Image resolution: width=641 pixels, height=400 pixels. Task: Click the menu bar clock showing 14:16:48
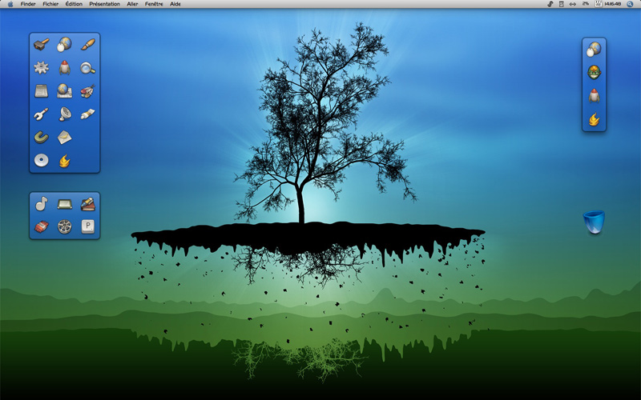613,4
